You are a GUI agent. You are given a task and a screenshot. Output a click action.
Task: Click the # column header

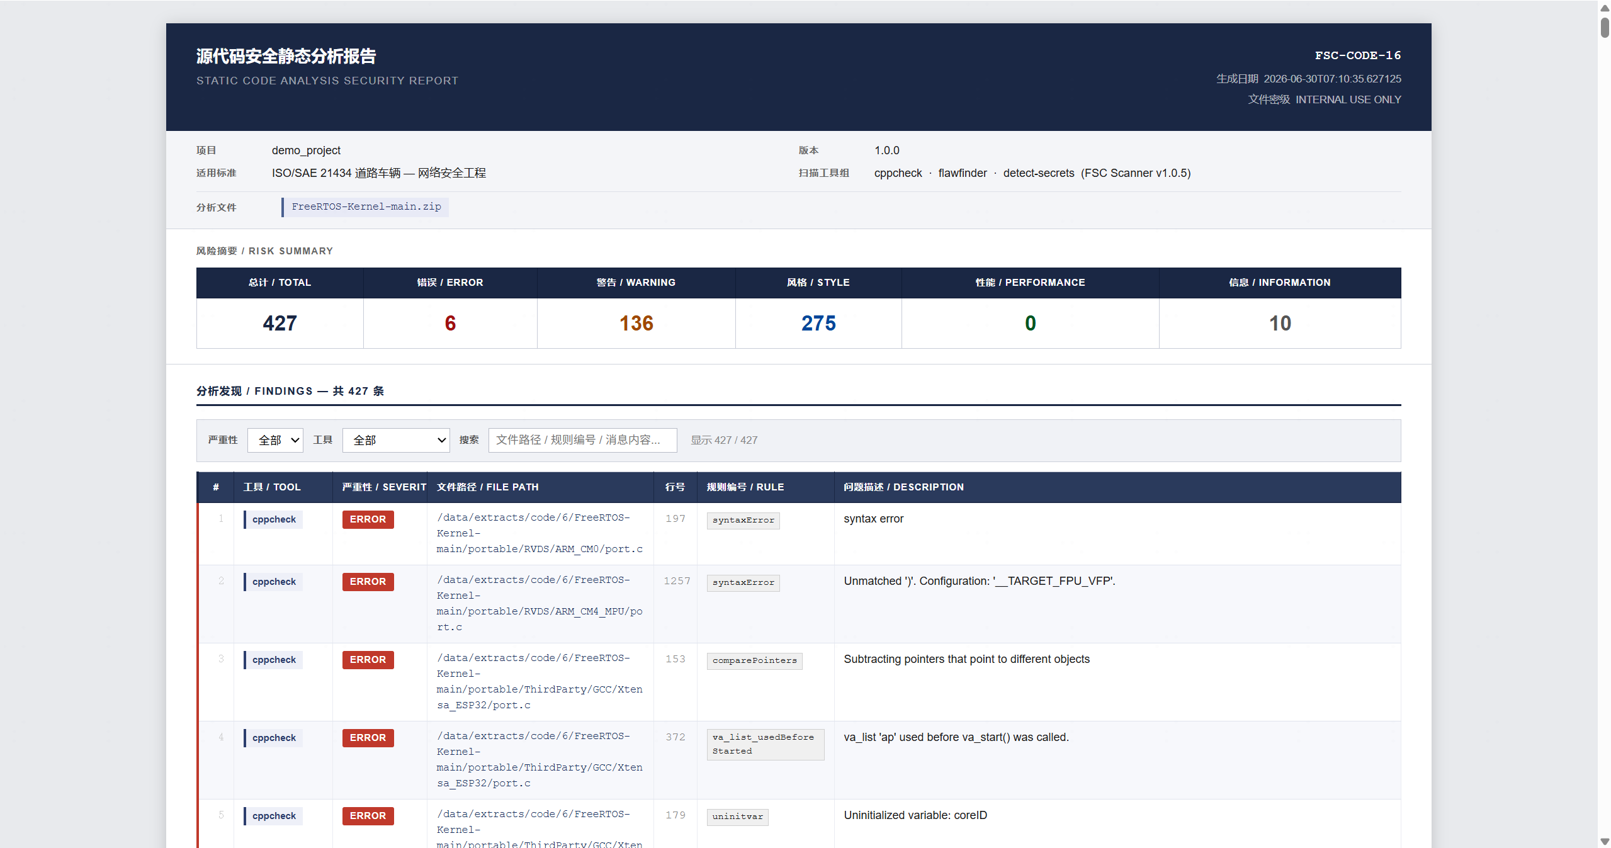click(215, 487)
